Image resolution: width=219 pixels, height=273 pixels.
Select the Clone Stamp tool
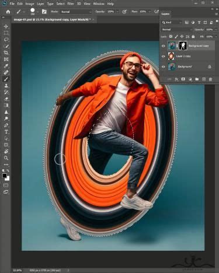(x=6, y=86)
